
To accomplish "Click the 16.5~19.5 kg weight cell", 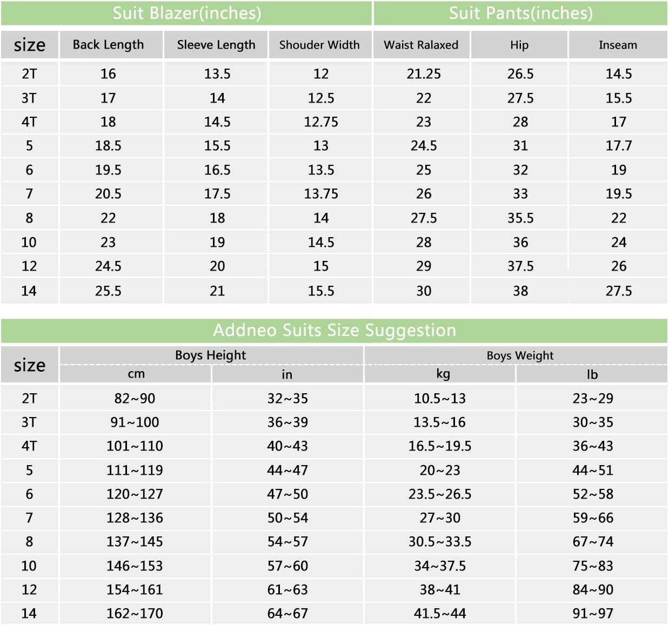I will click(x=440, y=446).
